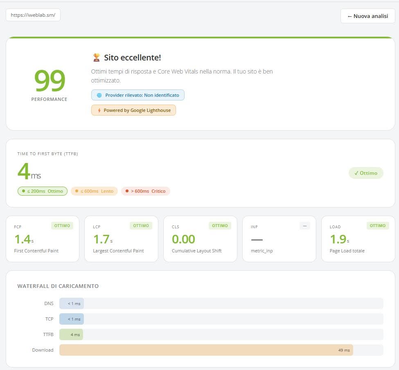Click the Sito eccellente! heading
Image resolution: width=399 pixels, height=370 pixels.
[x=132, y=58]
